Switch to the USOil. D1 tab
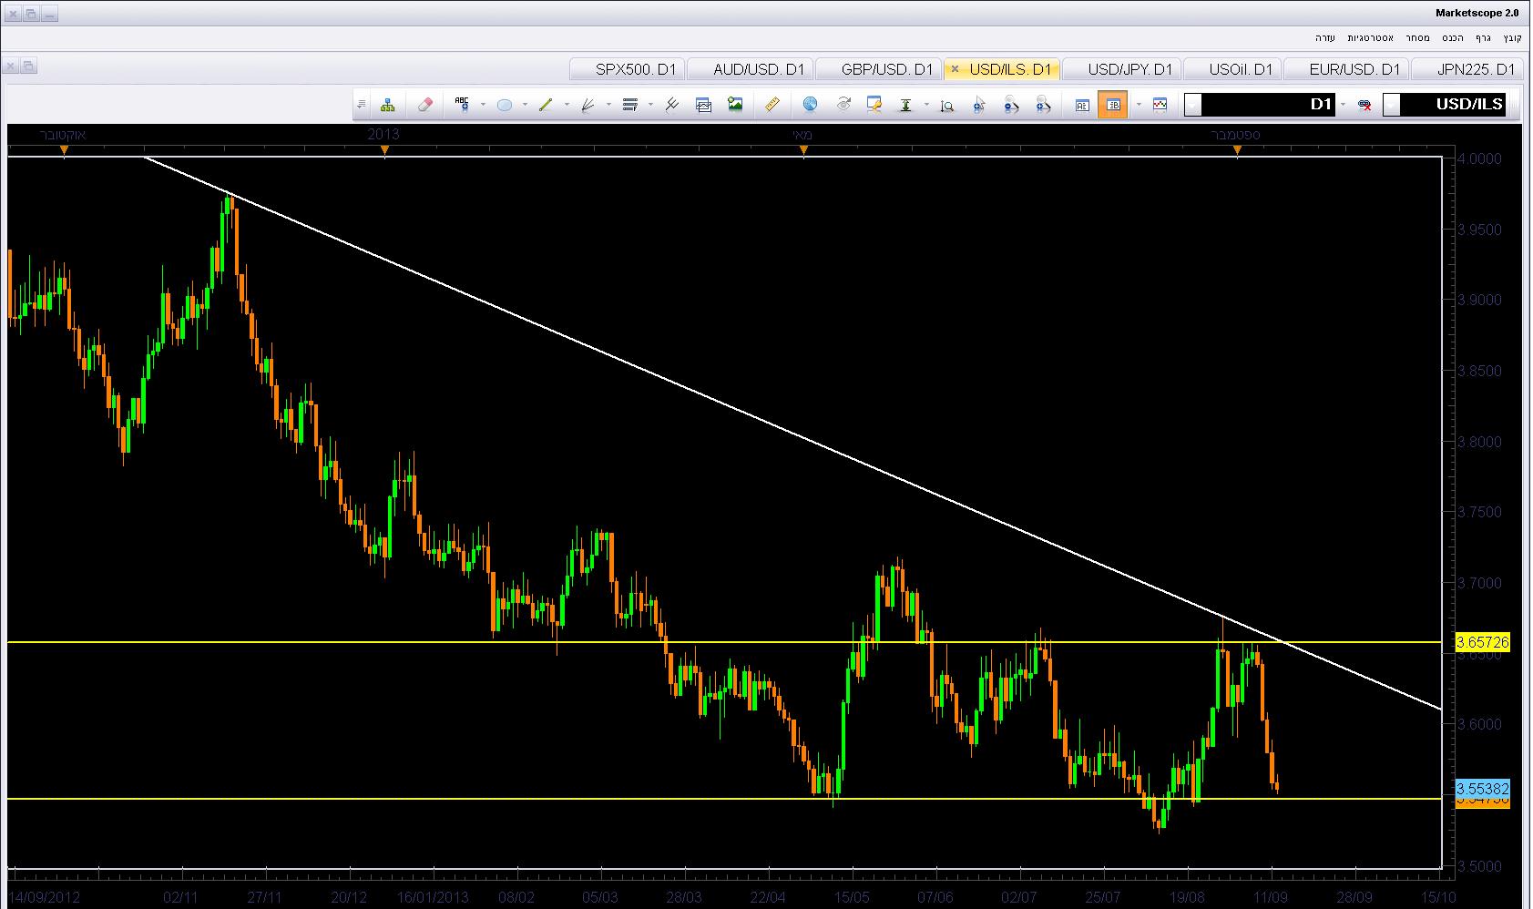1533x909 pixels. coord(1232,69)
